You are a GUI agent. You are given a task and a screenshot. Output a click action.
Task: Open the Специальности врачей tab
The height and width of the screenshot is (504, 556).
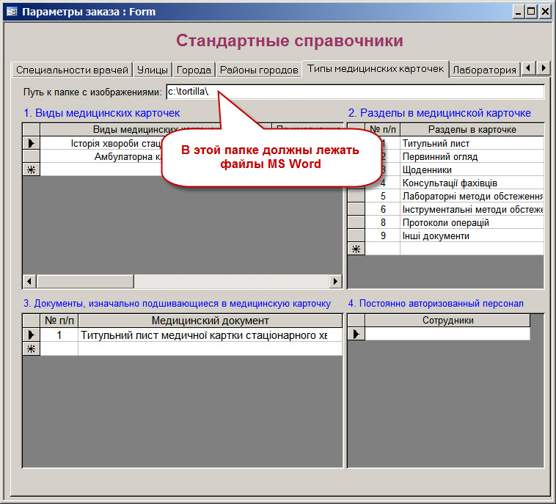point(72,70)
